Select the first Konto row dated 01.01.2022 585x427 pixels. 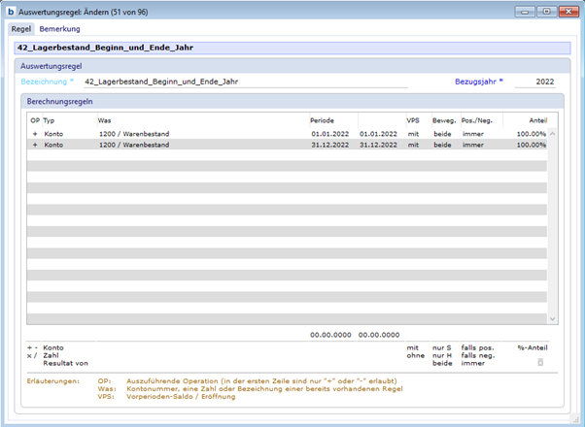(x=194, y=133)
